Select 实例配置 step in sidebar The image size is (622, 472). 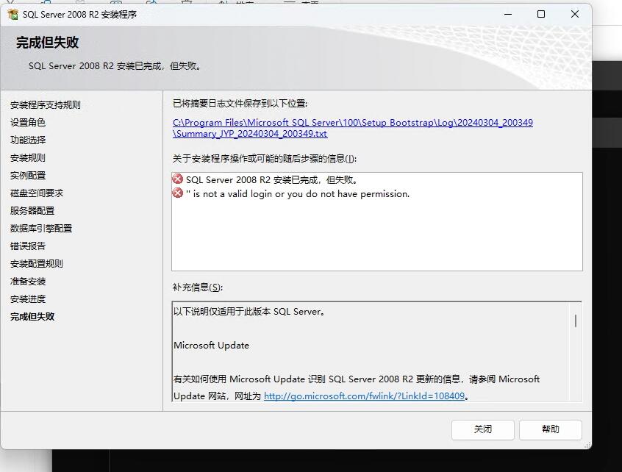pyautogui.click(x=28, y=176)
